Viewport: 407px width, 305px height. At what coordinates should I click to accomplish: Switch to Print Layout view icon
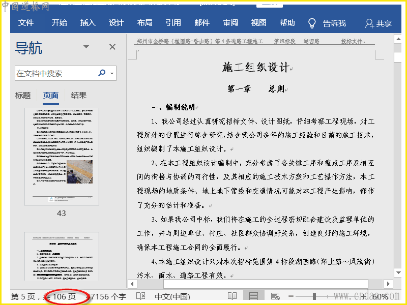tap(253, 296)
